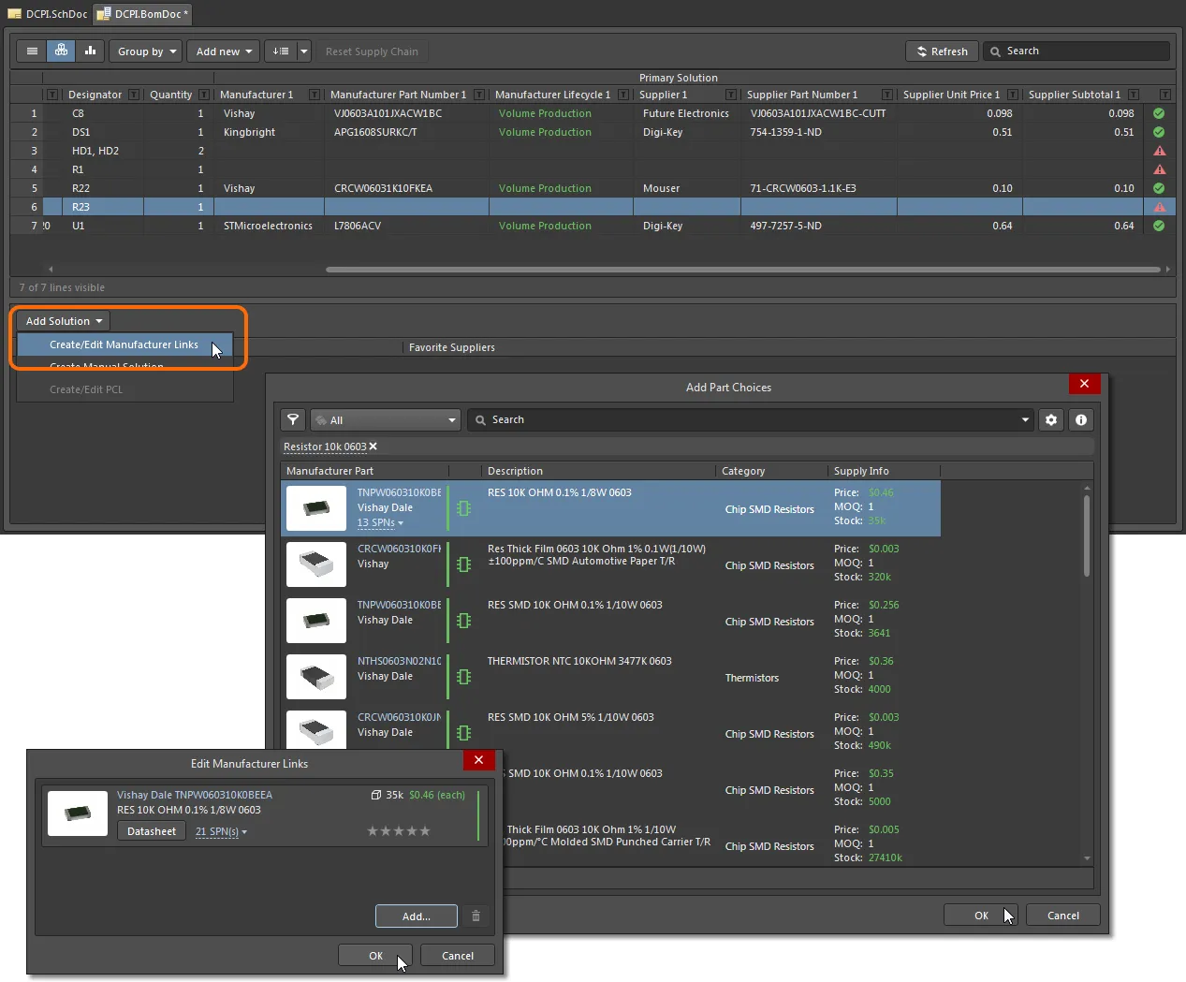This screenshot has height=982, width=1186.
Task: Select the R22 designator row
Action: tap(591, 188)
